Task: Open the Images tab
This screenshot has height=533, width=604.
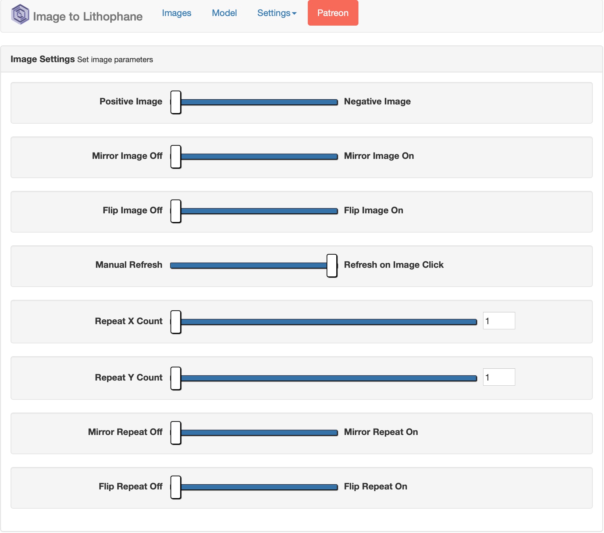Action: click(176, 13)
